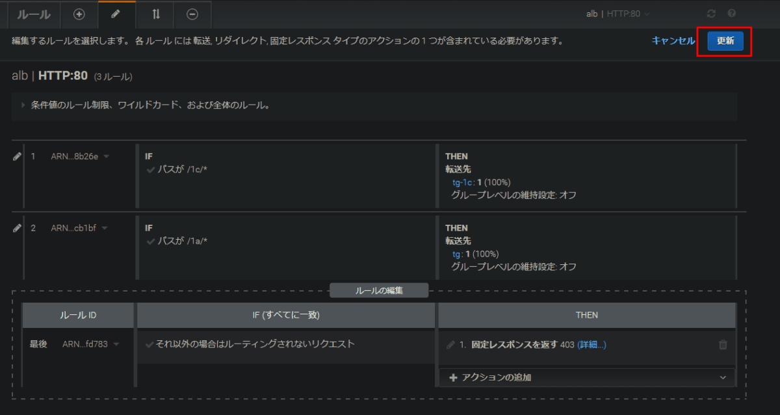Delete the fixed response action with trash icon
This screenshot has width=780, height=415.
(x=723, y=345)
